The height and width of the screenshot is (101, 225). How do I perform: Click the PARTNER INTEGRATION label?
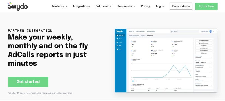pos(30,31)
